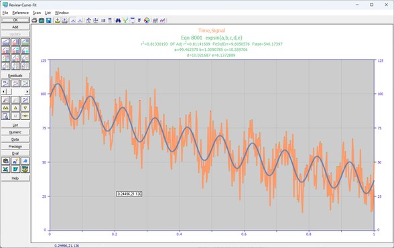Click the teal clipboard copy icon
This screenshot has width=394, height=248.
tap(42, 20)
